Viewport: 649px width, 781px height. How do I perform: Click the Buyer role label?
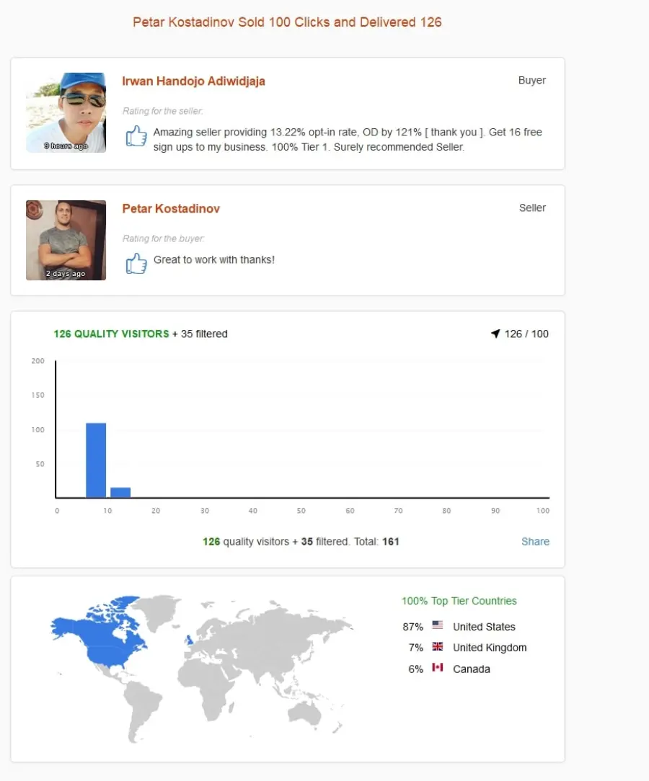pyautogui.click(x=532, y=80)
